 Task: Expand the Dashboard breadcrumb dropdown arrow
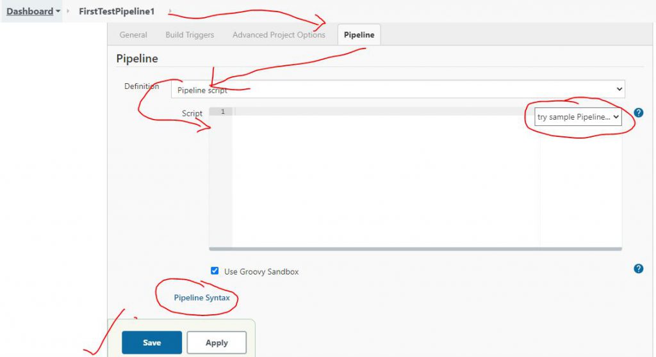[58, 12]
